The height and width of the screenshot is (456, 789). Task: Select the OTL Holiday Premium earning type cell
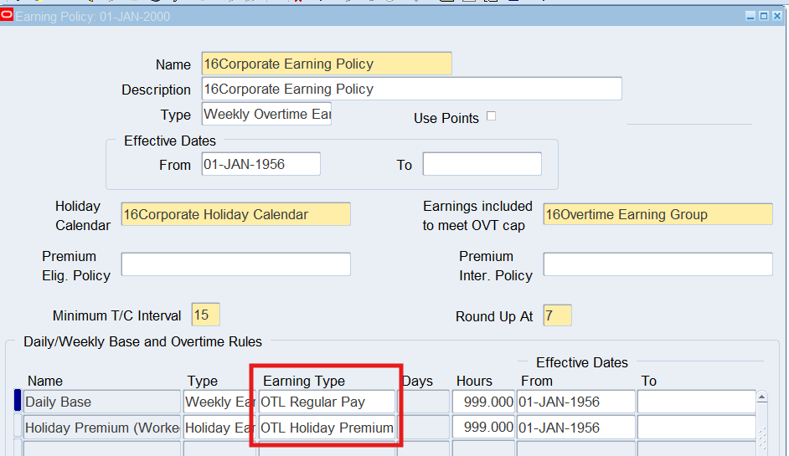[x=327, y=428]
